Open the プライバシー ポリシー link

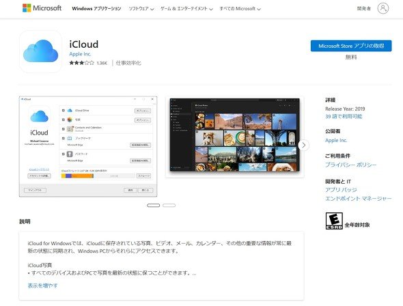click(350, 165)
